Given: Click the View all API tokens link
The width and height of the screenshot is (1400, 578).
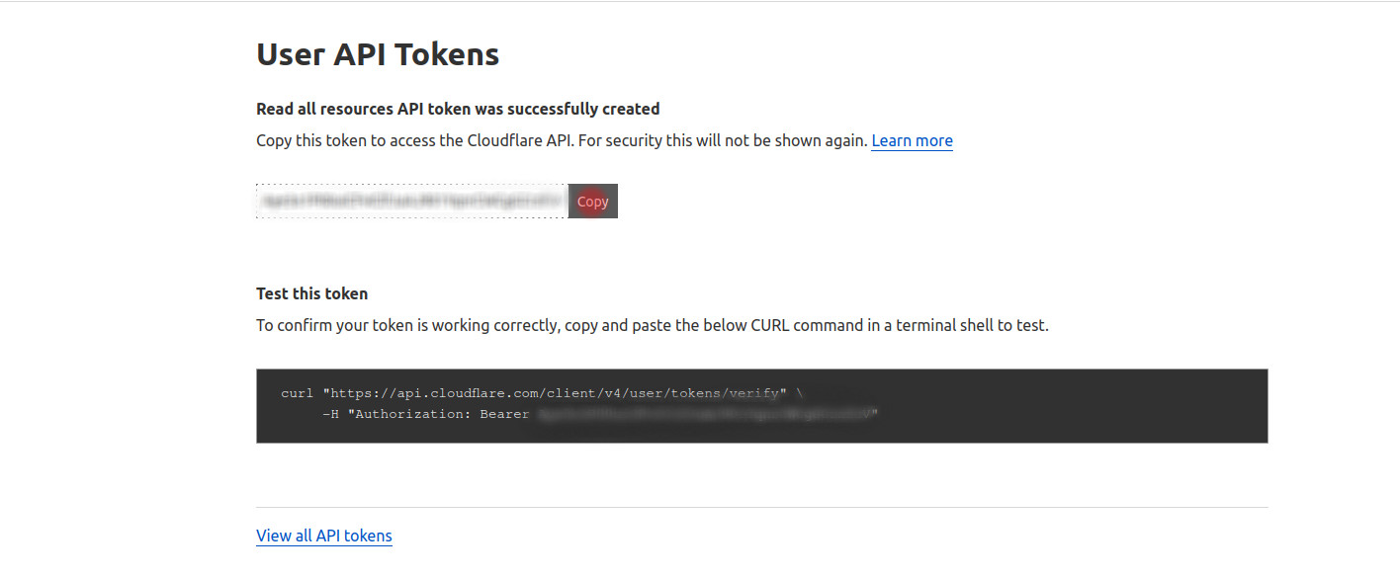Looking at the screenshot, I should (323, 535).
